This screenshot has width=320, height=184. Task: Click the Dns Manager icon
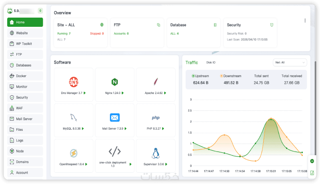74,82
